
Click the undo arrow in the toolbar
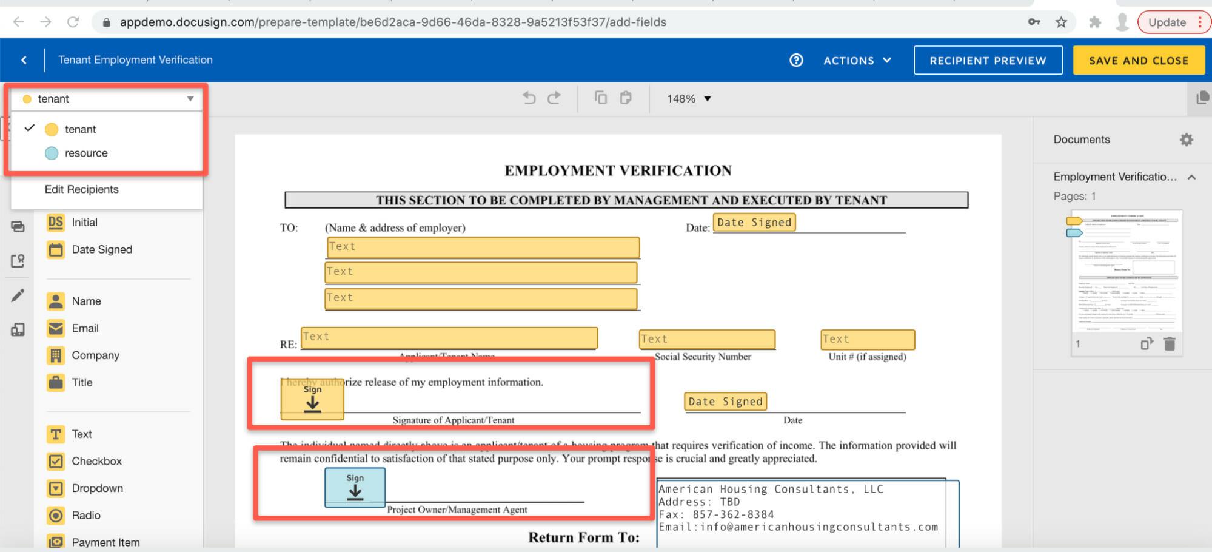point(529,98)
